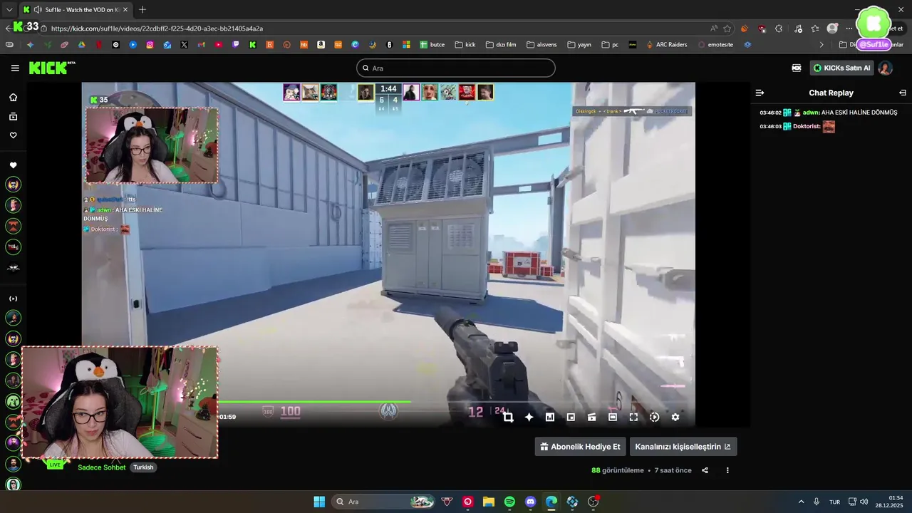This screenshot has width=912, height=513.
Task: Click the Turkish language tag
Action: coord(143,467)
